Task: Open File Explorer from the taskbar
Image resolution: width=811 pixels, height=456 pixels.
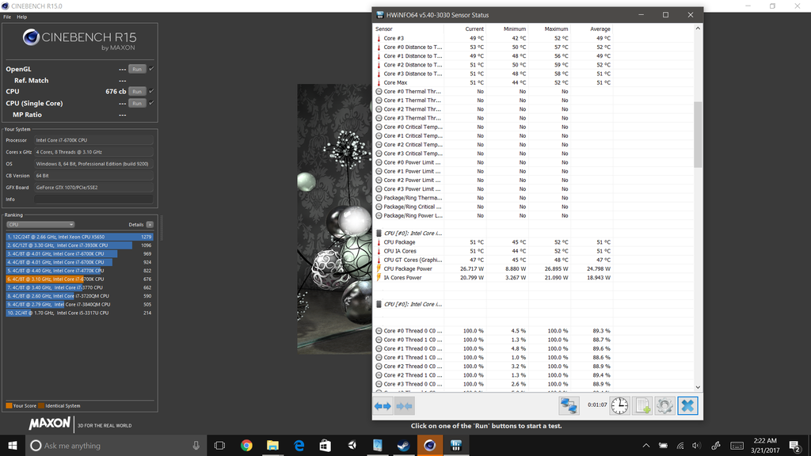Action: (272, 445)
